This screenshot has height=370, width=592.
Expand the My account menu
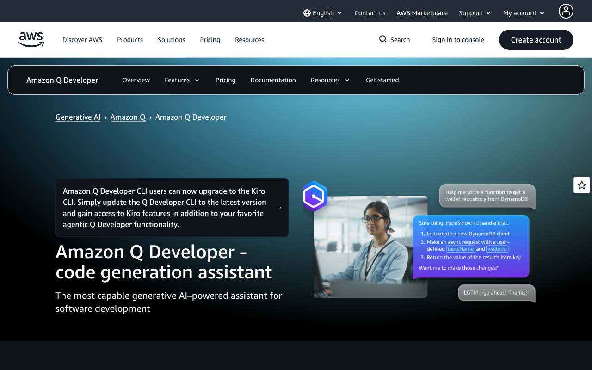click(x=523, y=13)
